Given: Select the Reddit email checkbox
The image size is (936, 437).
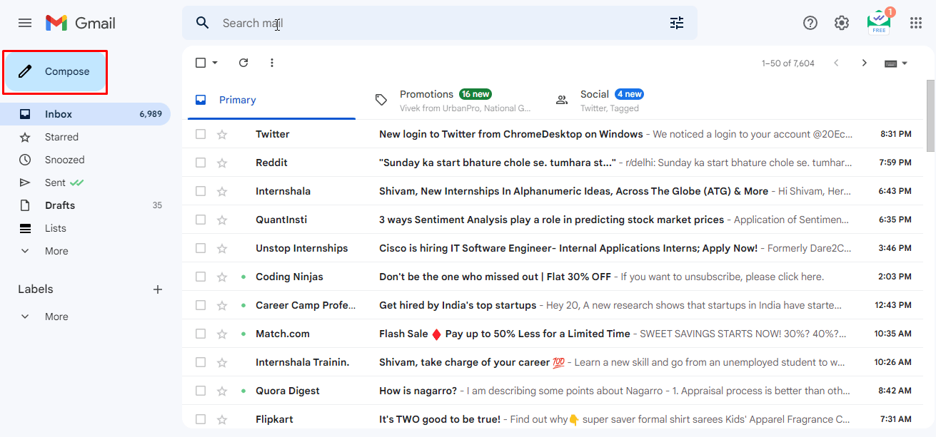Looking at the screenshot, I should (x=201, y=162).
